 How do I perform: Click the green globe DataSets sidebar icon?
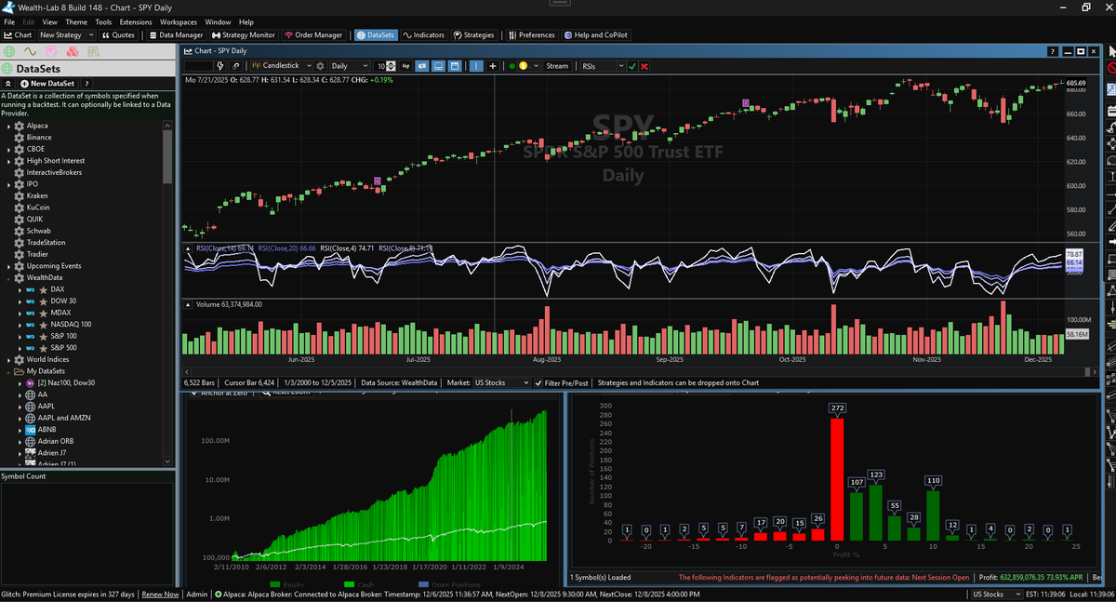click(x=8, y=51)
